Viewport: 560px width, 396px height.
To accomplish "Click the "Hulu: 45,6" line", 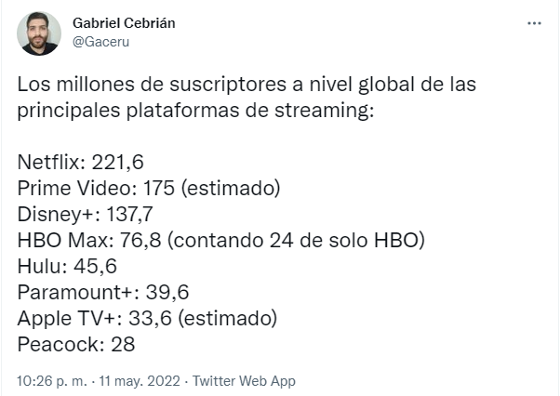I will click(64, 266).
